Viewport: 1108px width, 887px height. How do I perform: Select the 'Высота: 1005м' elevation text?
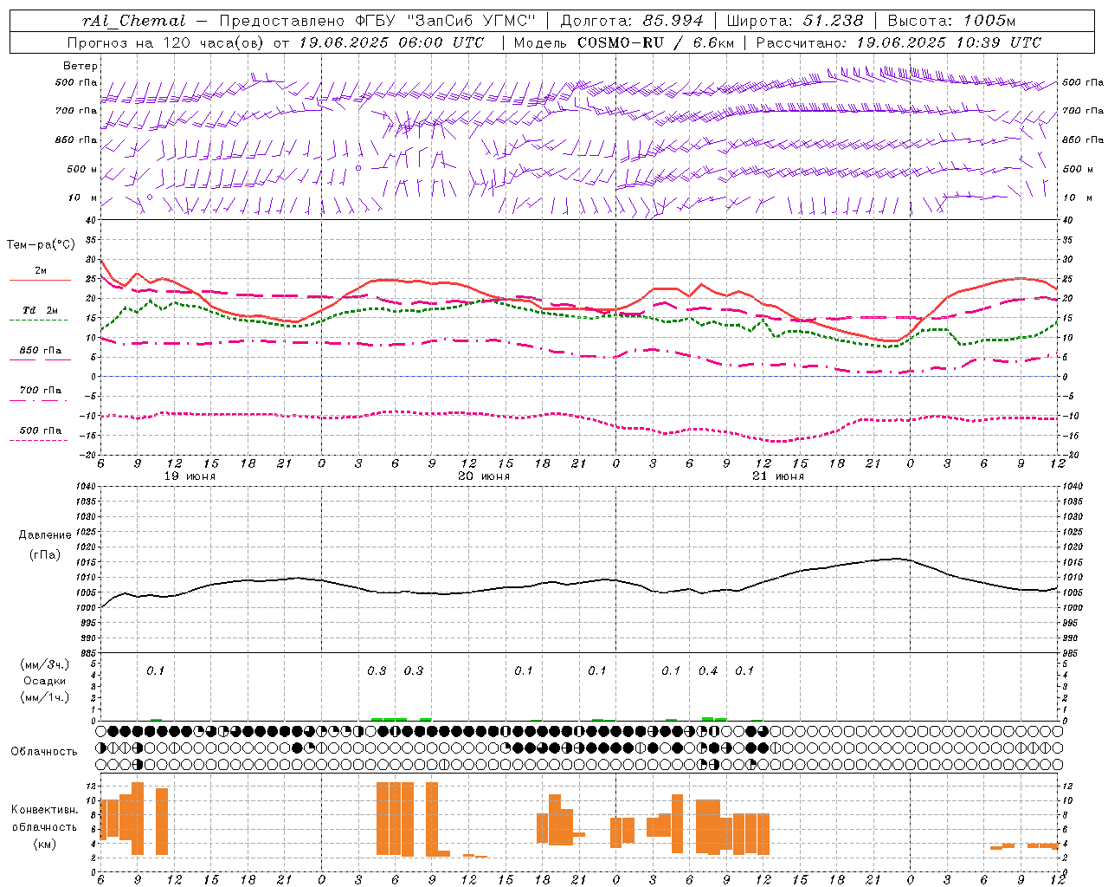951,21
